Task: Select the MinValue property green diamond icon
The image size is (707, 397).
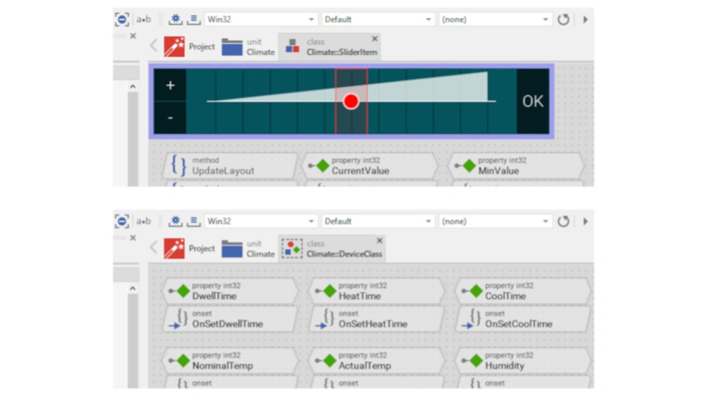Action: (x=468, y=165)
